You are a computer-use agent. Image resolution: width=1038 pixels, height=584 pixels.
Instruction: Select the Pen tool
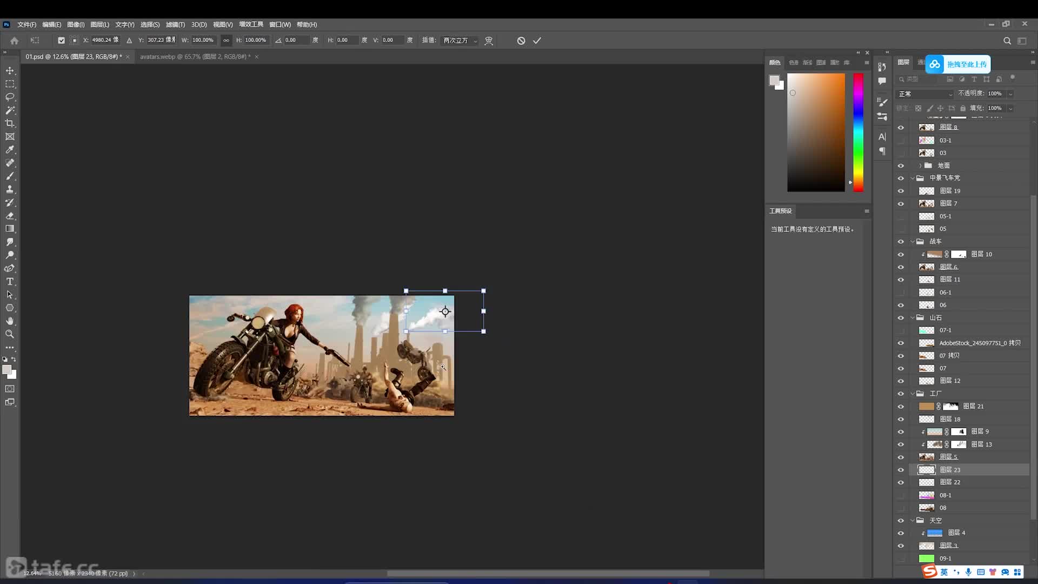click(x=10, y=268)
